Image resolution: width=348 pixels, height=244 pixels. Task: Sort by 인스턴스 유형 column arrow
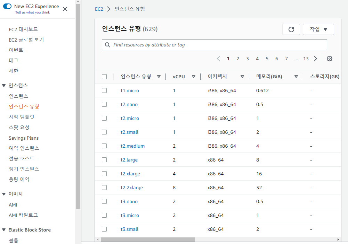coord(159,77)
